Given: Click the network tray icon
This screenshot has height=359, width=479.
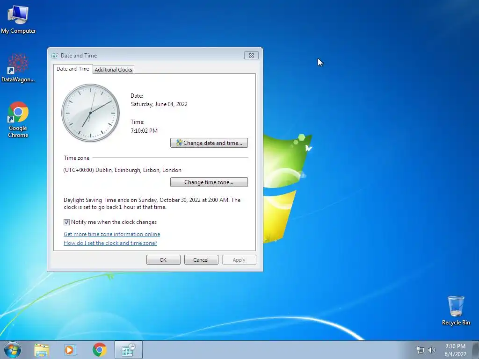Looking at the screenshot, I should [421, 350].
